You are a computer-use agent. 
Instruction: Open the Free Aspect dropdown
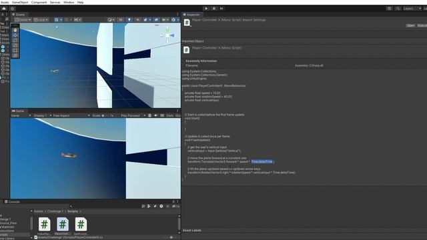pyautogui.click(x=71, y=115)
